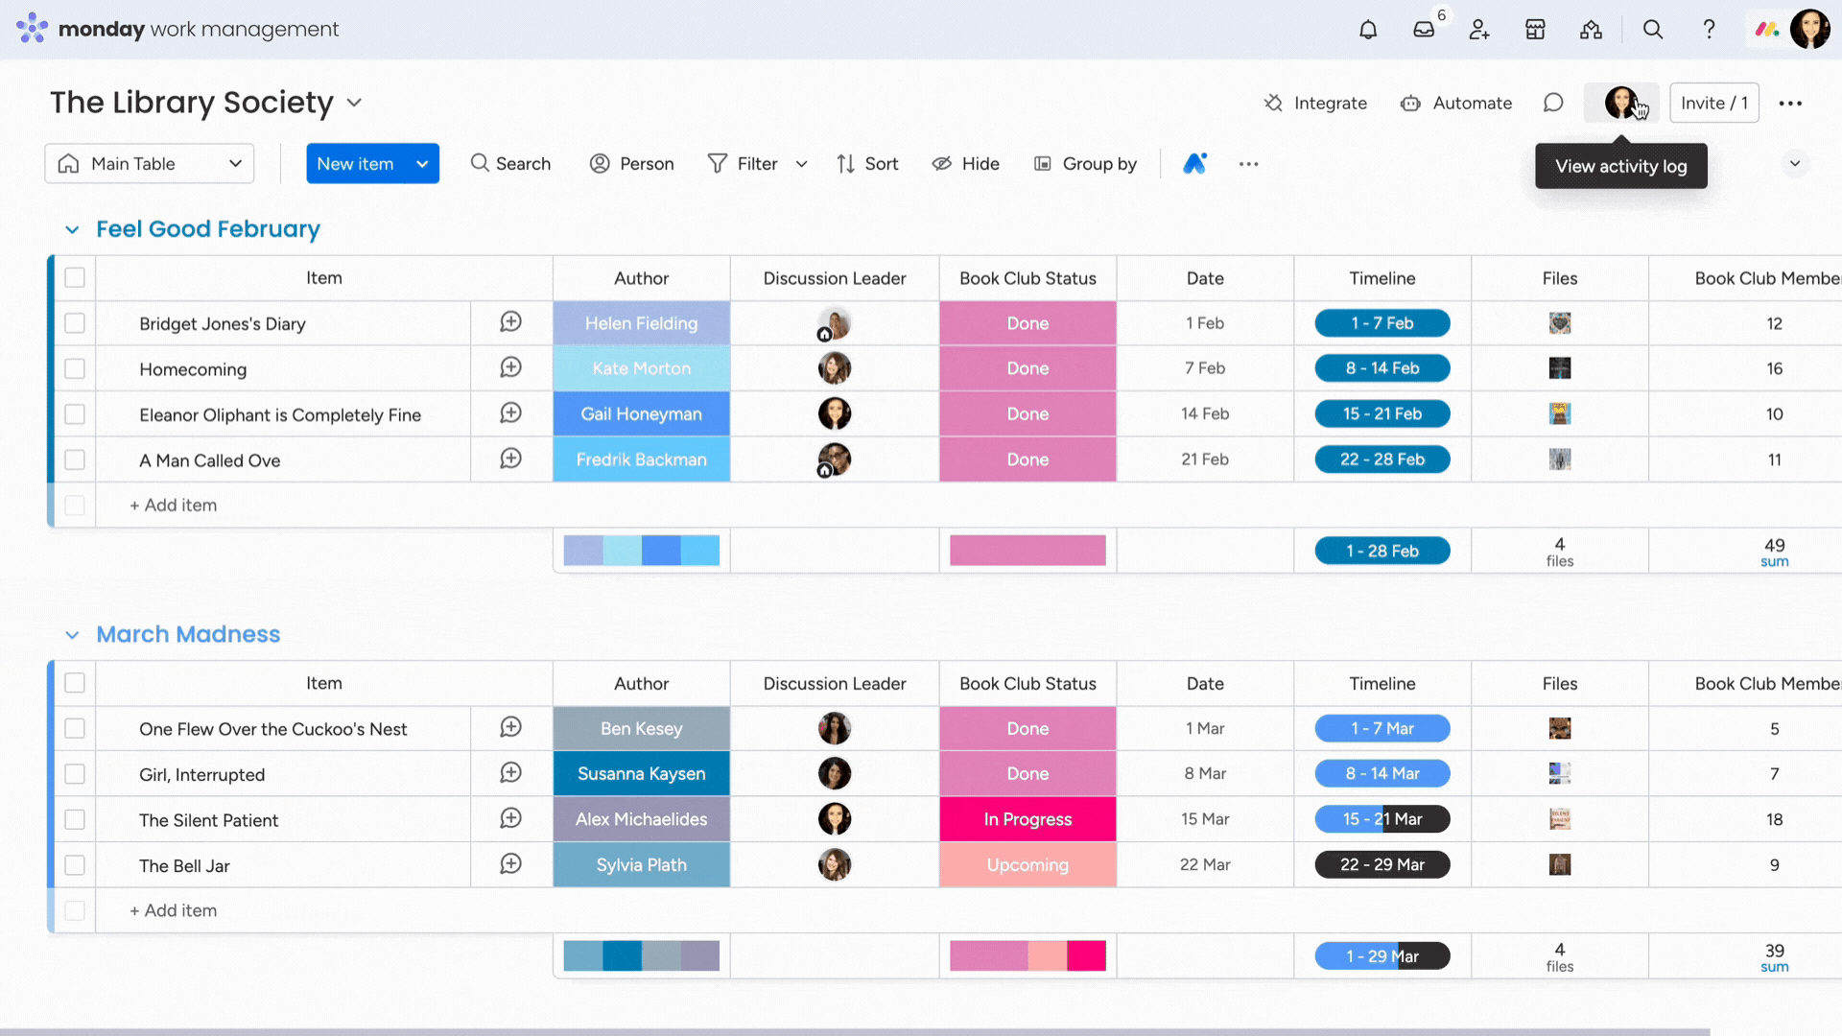
Task: Open the Group by menu
Action: point(1085,164)
